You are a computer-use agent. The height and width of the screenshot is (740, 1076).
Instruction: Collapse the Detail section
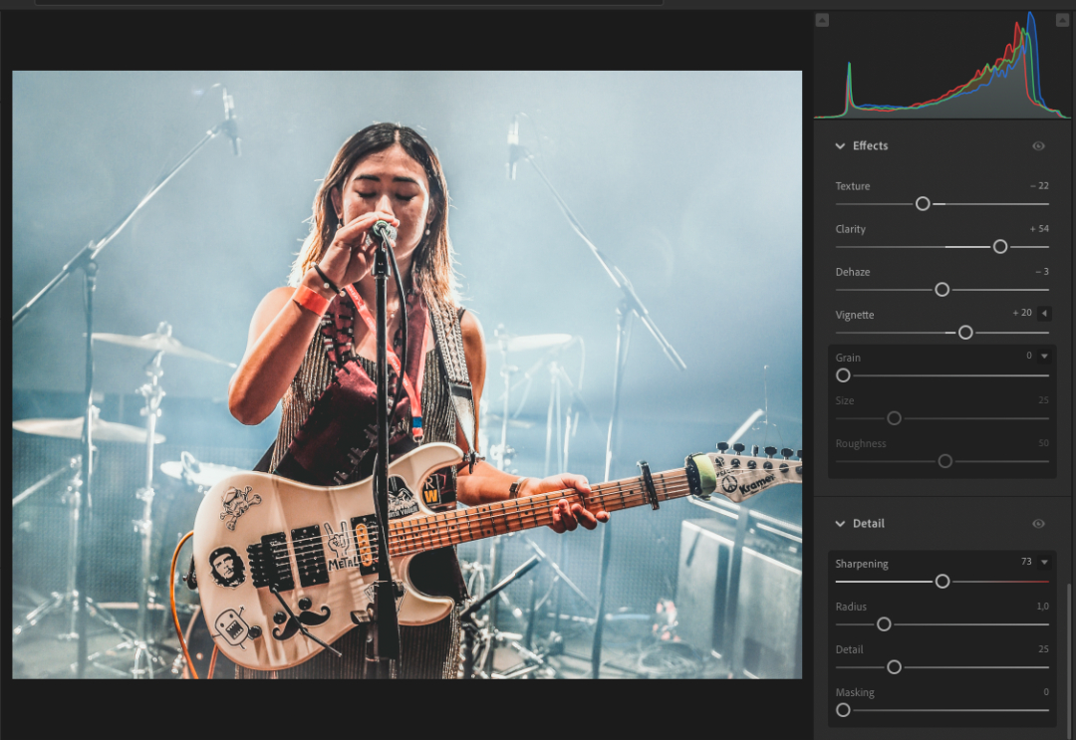click(840, 523)
